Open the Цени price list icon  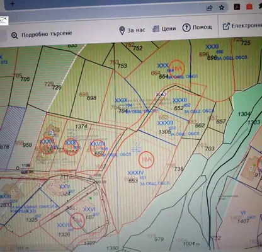point(156,29)
